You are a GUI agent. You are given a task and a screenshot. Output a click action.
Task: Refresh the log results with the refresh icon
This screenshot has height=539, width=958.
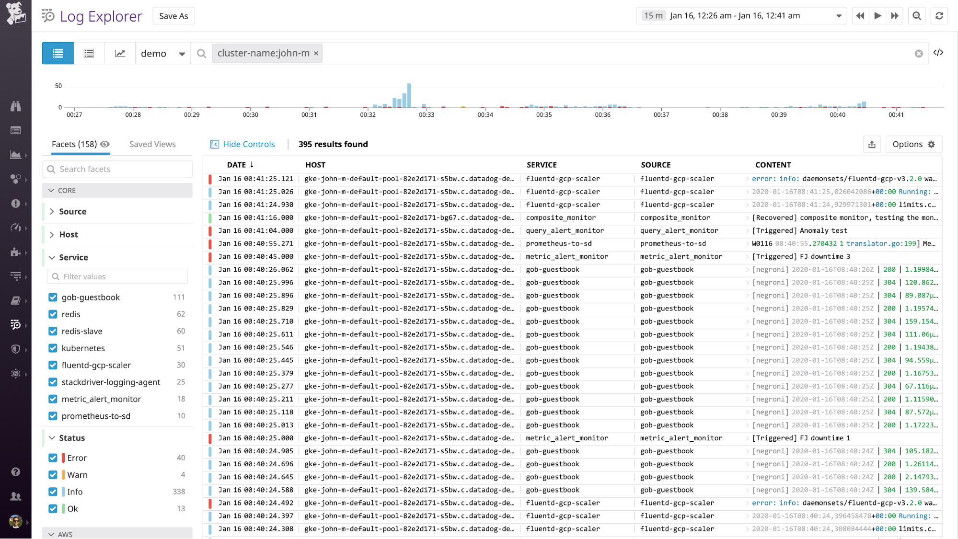(x=939, y=15)
